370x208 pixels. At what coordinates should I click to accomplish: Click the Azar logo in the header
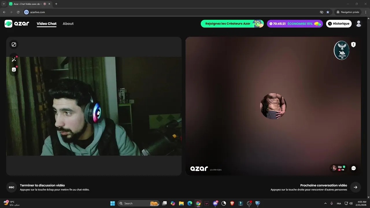pos(17,24)
